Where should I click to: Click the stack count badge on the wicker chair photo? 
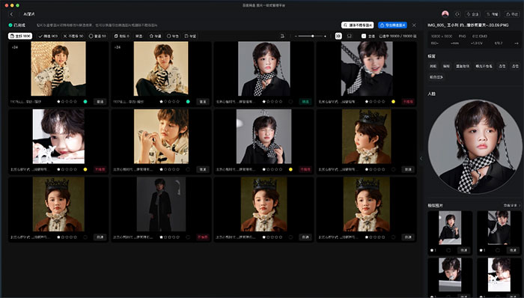(15, 47)
